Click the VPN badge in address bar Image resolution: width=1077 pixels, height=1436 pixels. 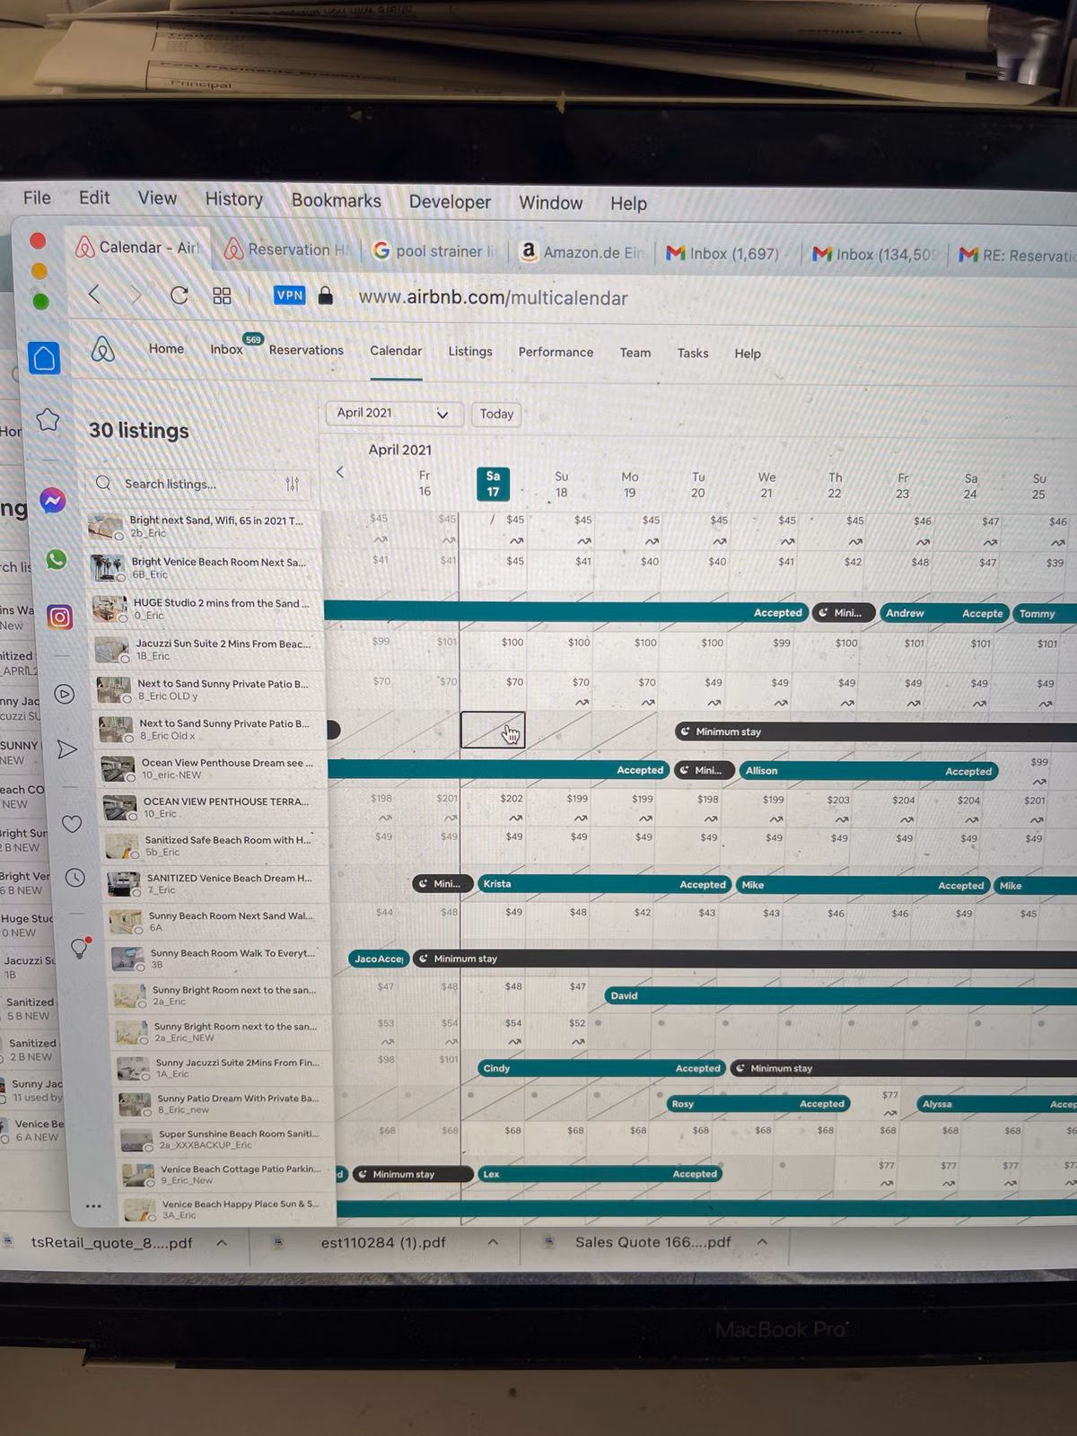[289, 295]
